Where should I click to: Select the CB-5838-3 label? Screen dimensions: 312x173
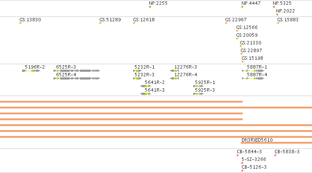[x=287, y=152]
